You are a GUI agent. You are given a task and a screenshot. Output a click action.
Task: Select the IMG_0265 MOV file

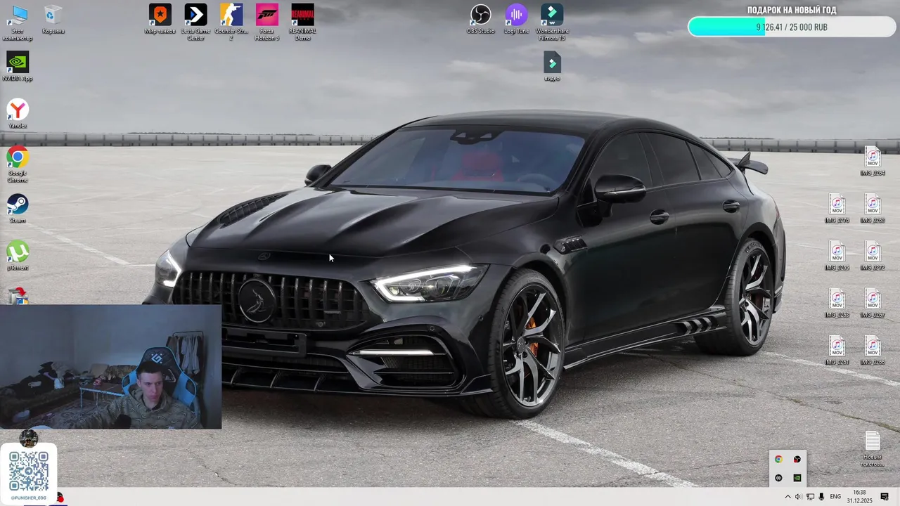[x=837, y=256]
